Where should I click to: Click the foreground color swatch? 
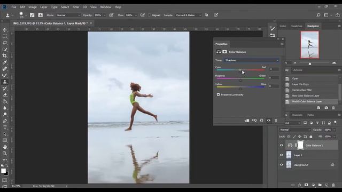(x=3, y=171)
